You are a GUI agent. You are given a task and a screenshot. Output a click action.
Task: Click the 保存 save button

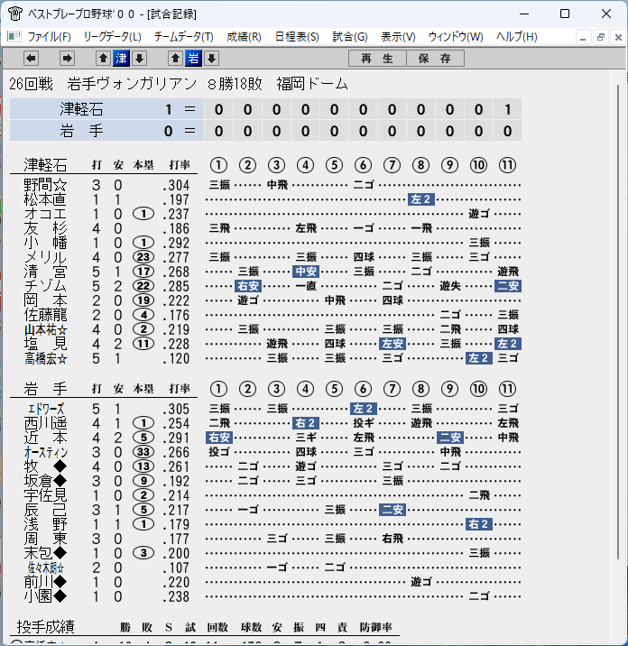[435, 59]
